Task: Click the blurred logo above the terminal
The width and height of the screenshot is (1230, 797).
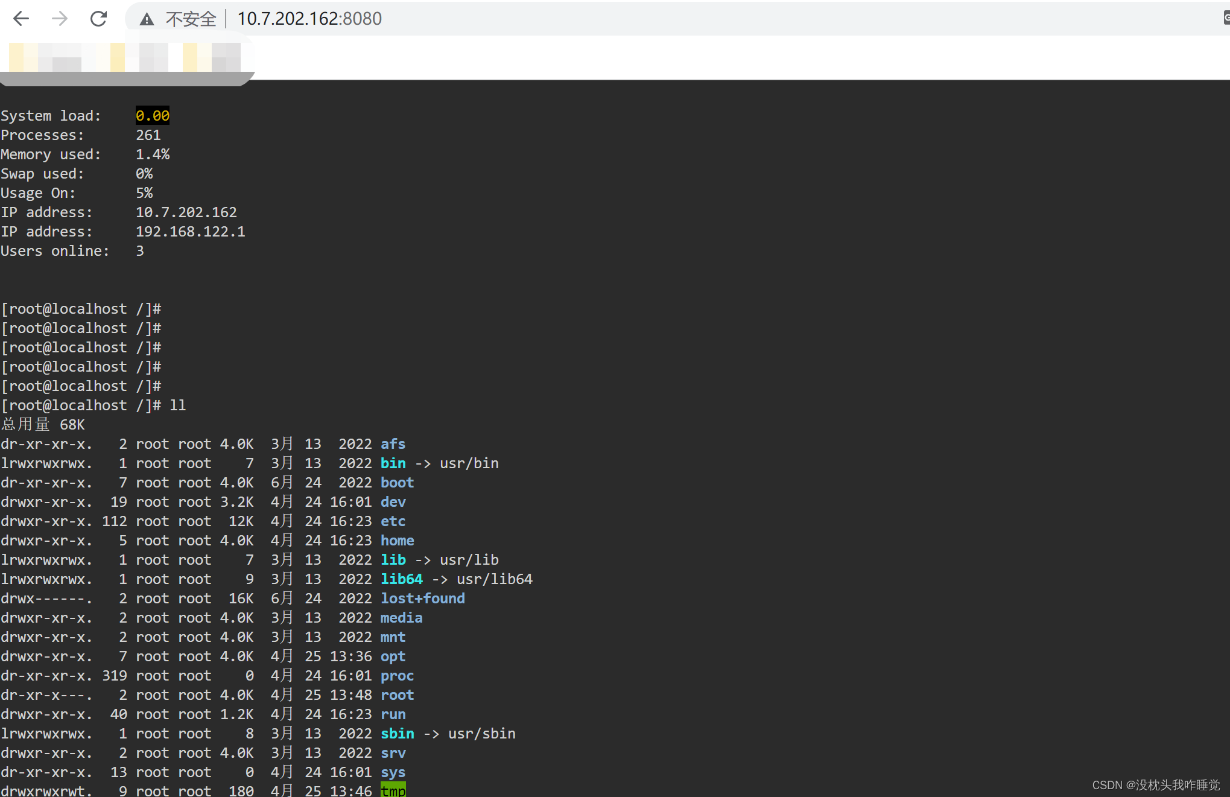Action: 124,57
